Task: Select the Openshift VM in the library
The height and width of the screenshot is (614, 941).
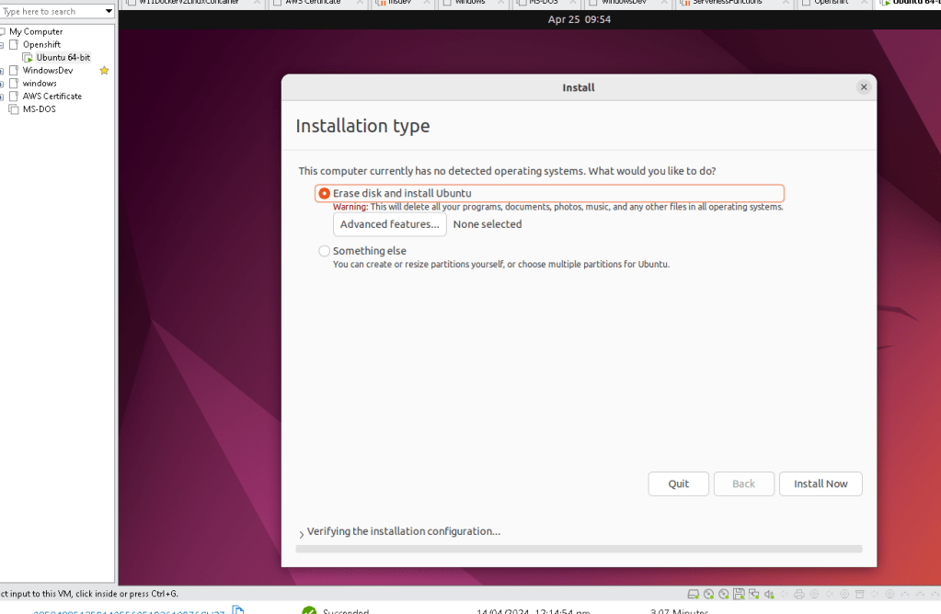Action: (x=41, y=44)
